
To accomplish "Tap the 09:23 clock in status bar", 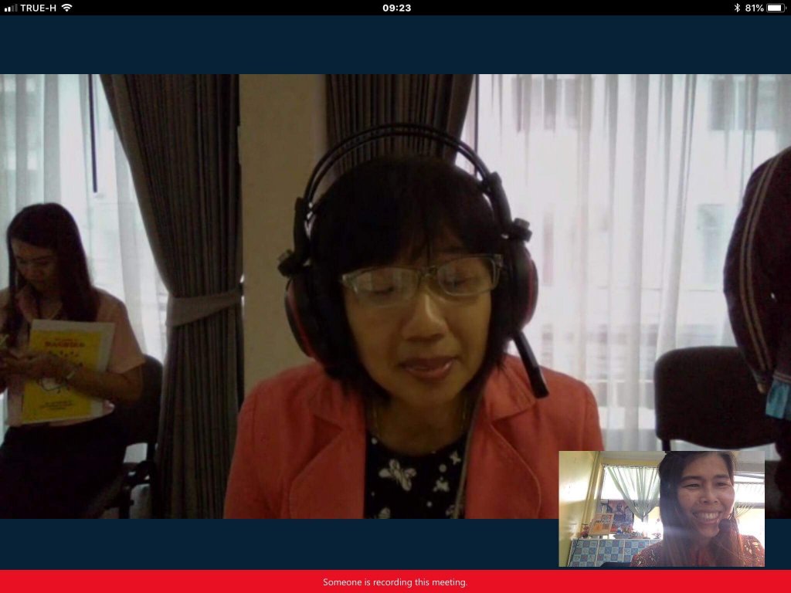I will click(x=396, y=8).
